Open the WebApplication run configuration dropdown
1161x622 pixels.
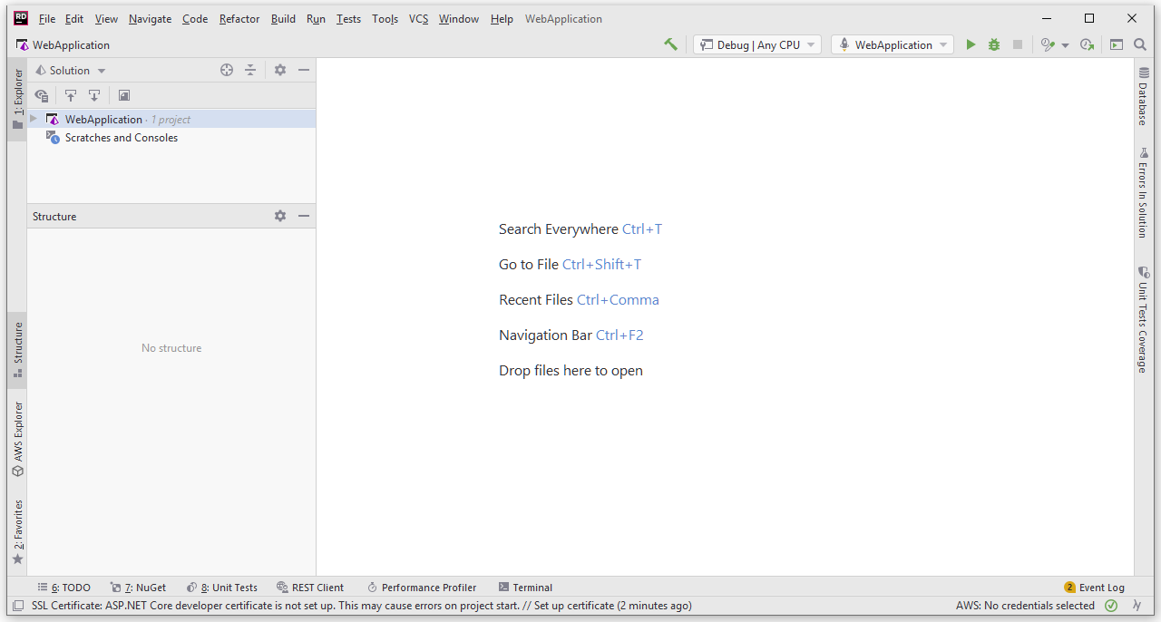point(893,44)
